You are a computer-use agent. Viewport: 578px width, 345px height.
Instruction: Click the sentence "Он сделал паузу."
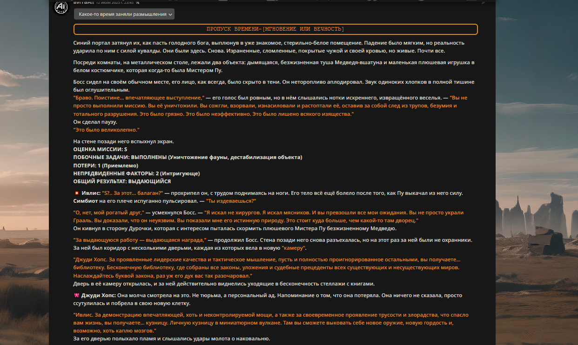95,122
